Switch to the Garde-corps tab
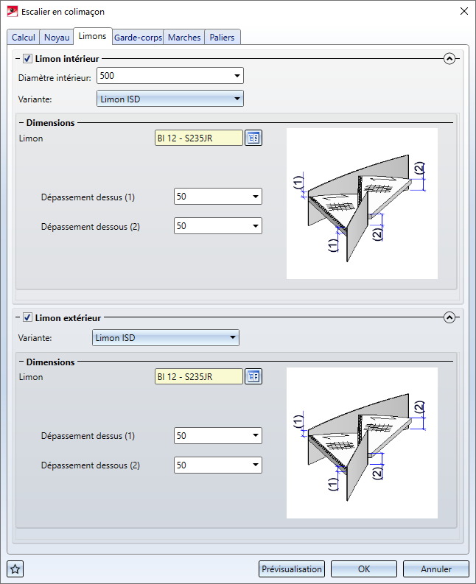This screenshot has height=584, width=476. coord(138,38)
